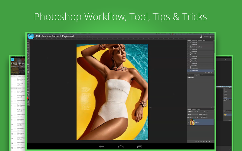
Task: Tap download icon in the right background window
Action: point(225,59)
